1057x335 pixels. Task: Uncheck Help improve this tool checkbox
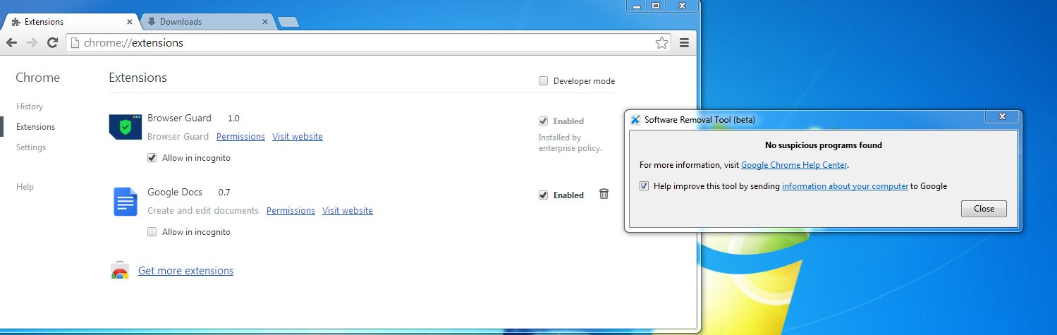pyautogui.click(x=644, y=186)
